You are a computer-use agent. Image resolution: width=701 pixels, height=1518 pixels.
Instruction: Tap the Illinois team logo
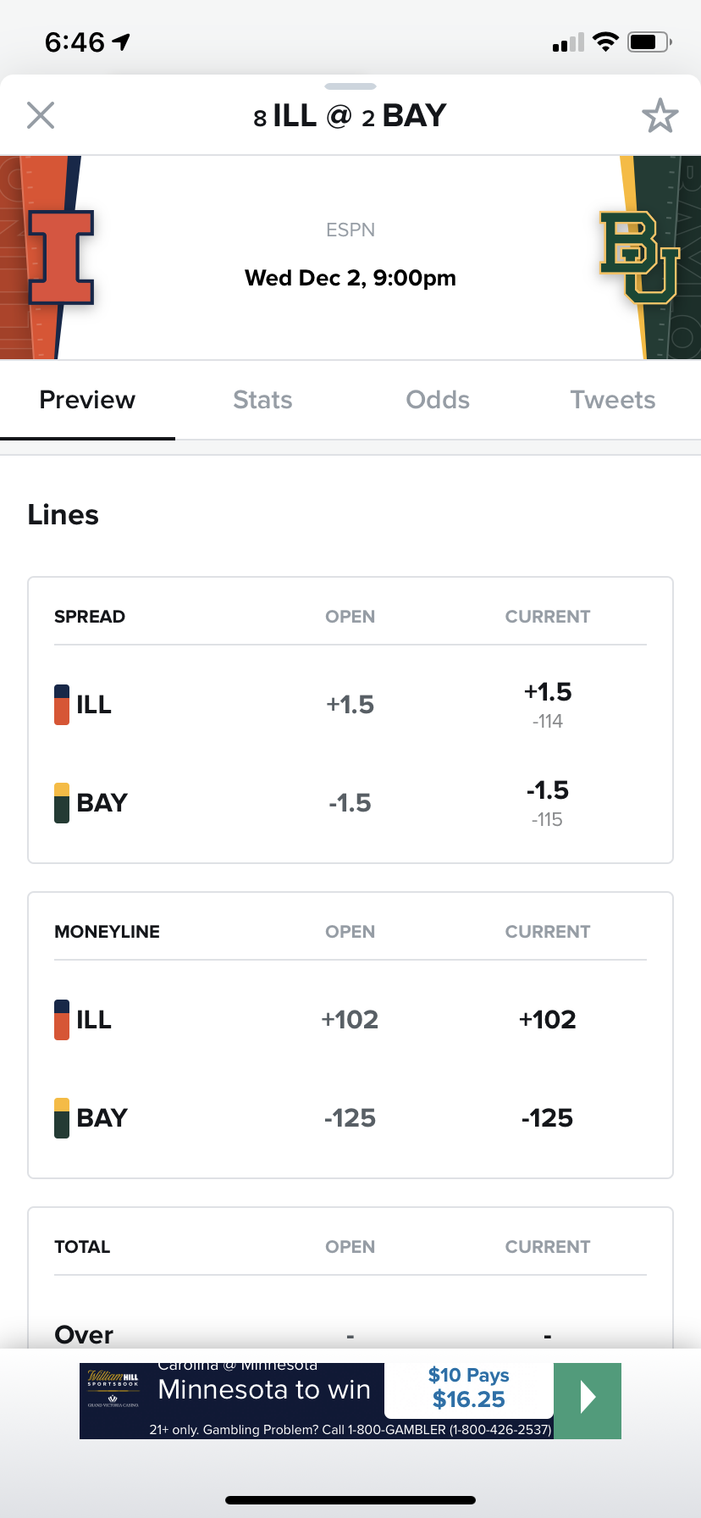pyautogui.click(x=61, y=258)
